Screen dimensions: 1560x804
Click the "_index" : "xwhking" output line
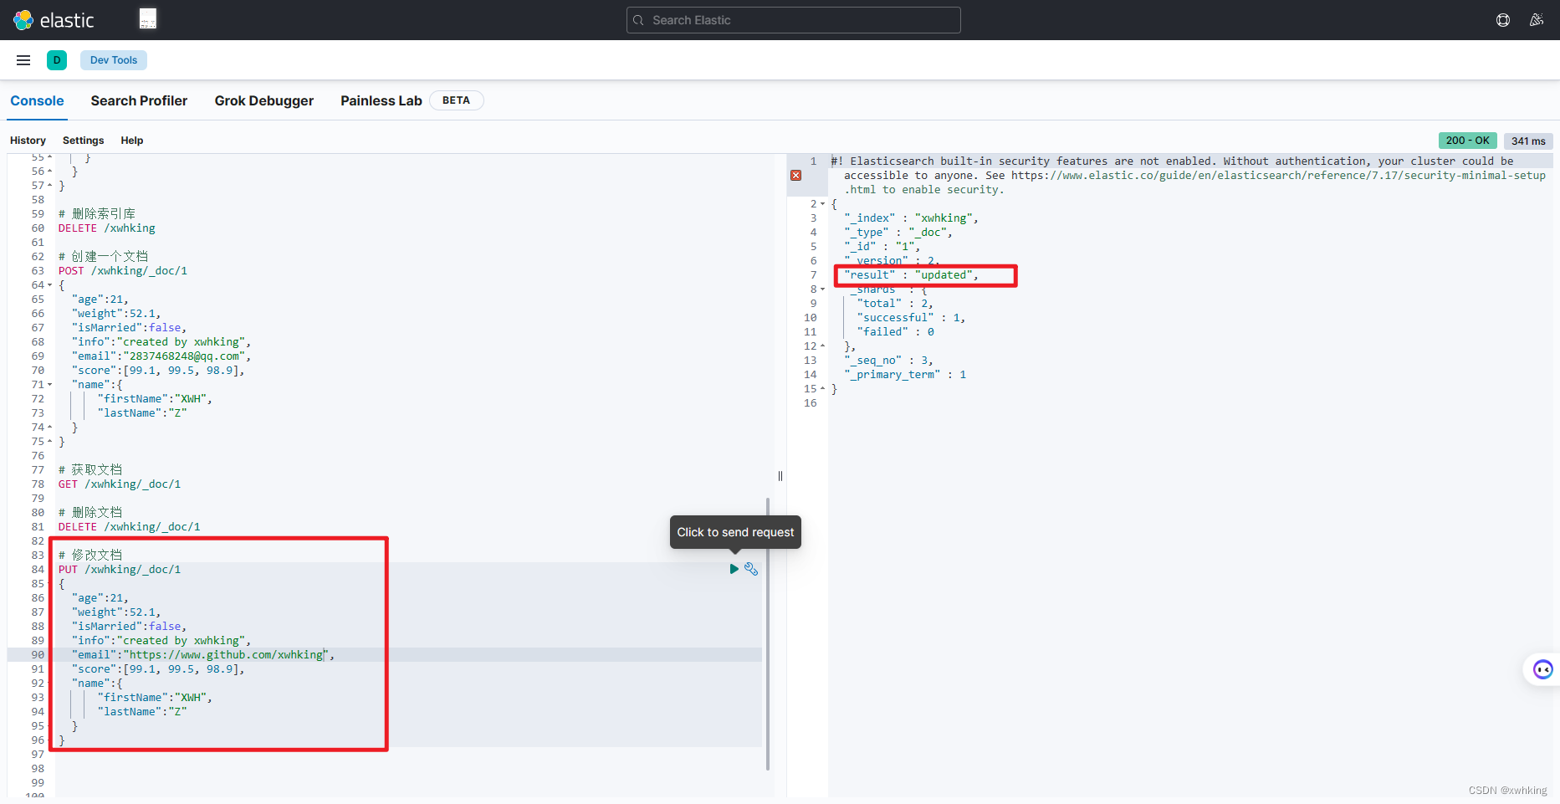(911, 218)
